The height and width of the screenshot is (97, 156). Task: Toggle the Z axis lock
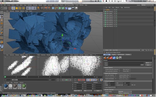pos(34,8)
